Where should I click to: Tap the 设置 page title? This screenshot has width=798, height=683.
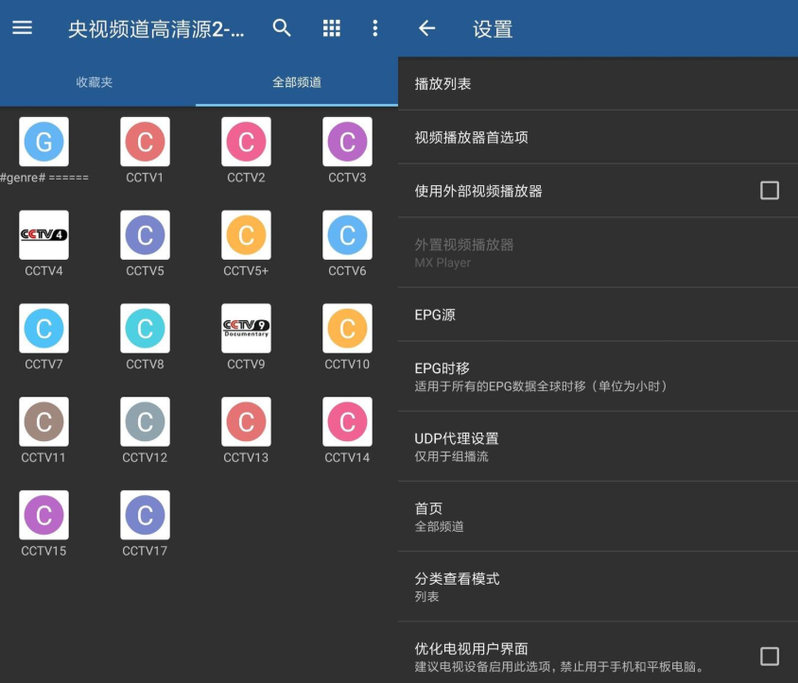tap(493, 29)
